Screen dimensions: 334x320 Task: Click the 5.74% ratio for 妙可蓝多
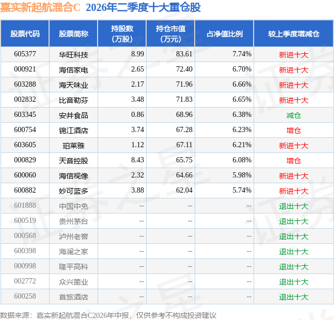tap(242, 190)
